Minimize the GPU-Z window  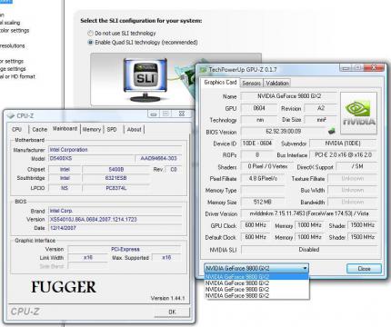coord(345,68)
